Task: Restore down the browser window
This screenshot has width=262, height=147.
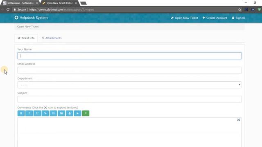Action: (255, 3)
